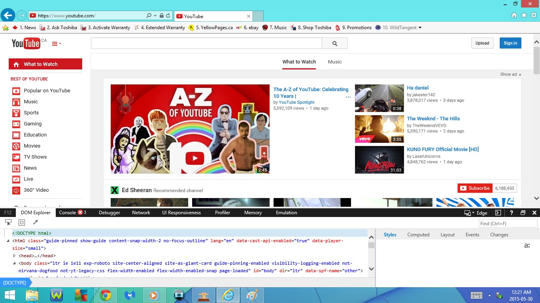Click the TV Shows icon in sidebar

(x=16, y=157)
